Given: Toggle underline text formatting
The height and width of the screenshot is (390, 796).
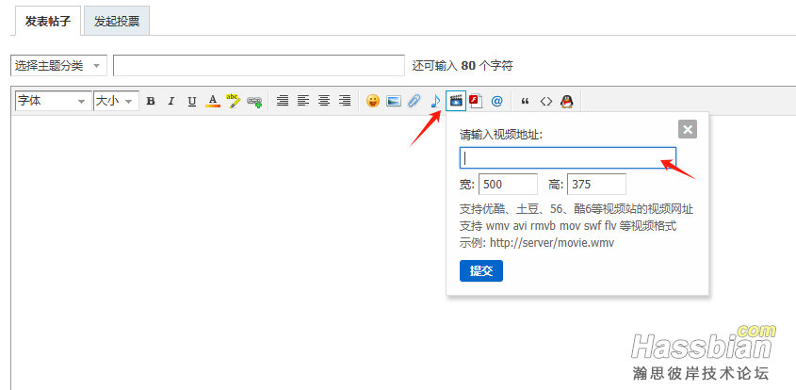Looking at the screenshot, I should [x=192, y=101].
